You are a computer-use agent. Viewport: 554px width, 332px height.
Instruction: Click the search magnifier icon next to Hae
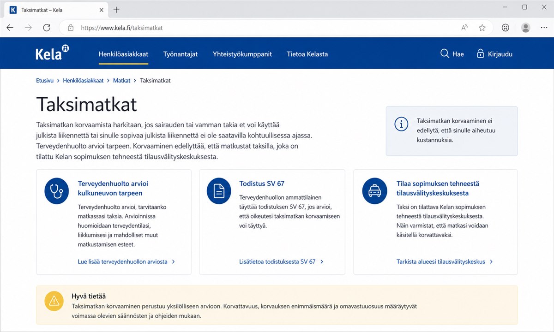click(x=445, y=53)
